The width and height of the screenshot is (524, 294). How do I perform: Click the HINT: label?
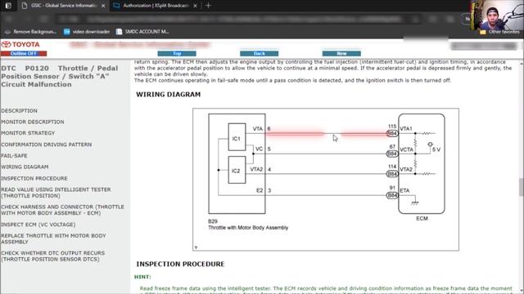142,277
